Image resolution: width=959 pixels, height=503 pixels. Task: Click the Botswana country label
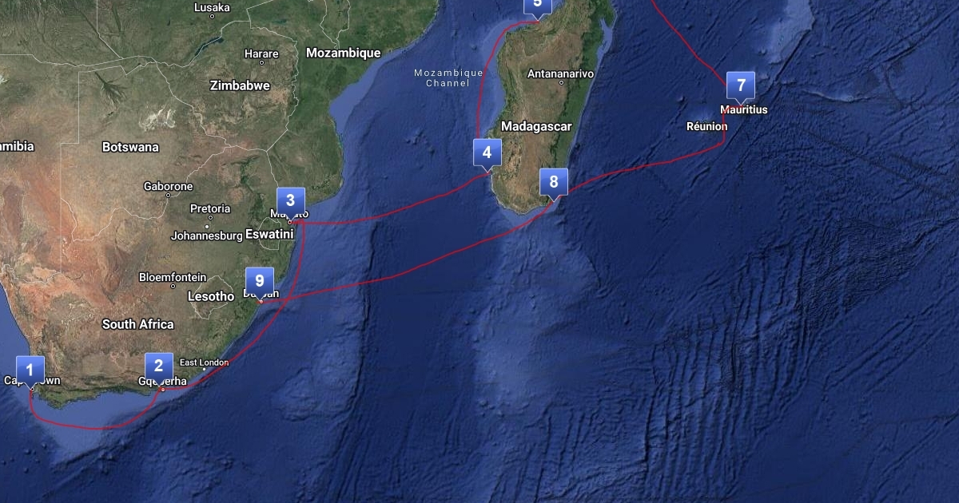tap(130, 147)
